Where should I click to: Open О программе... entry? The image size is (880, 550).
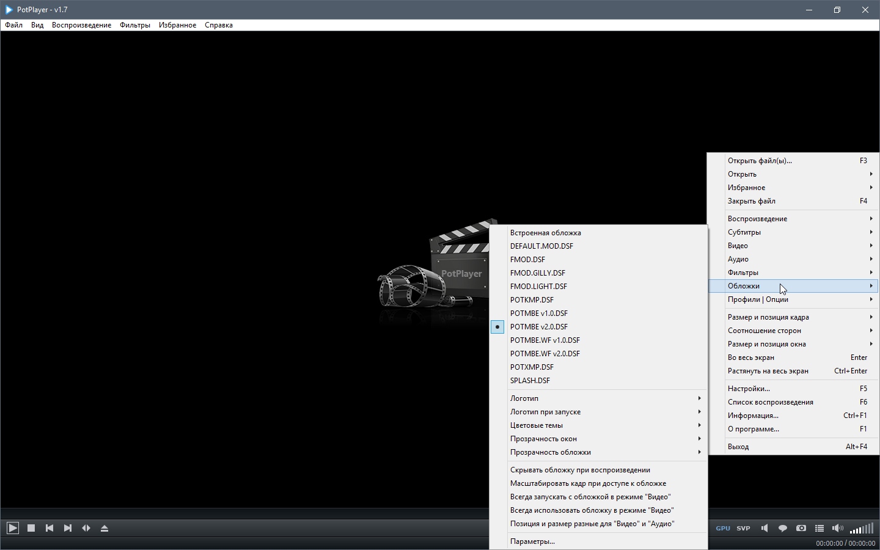(x=793, y=429)
